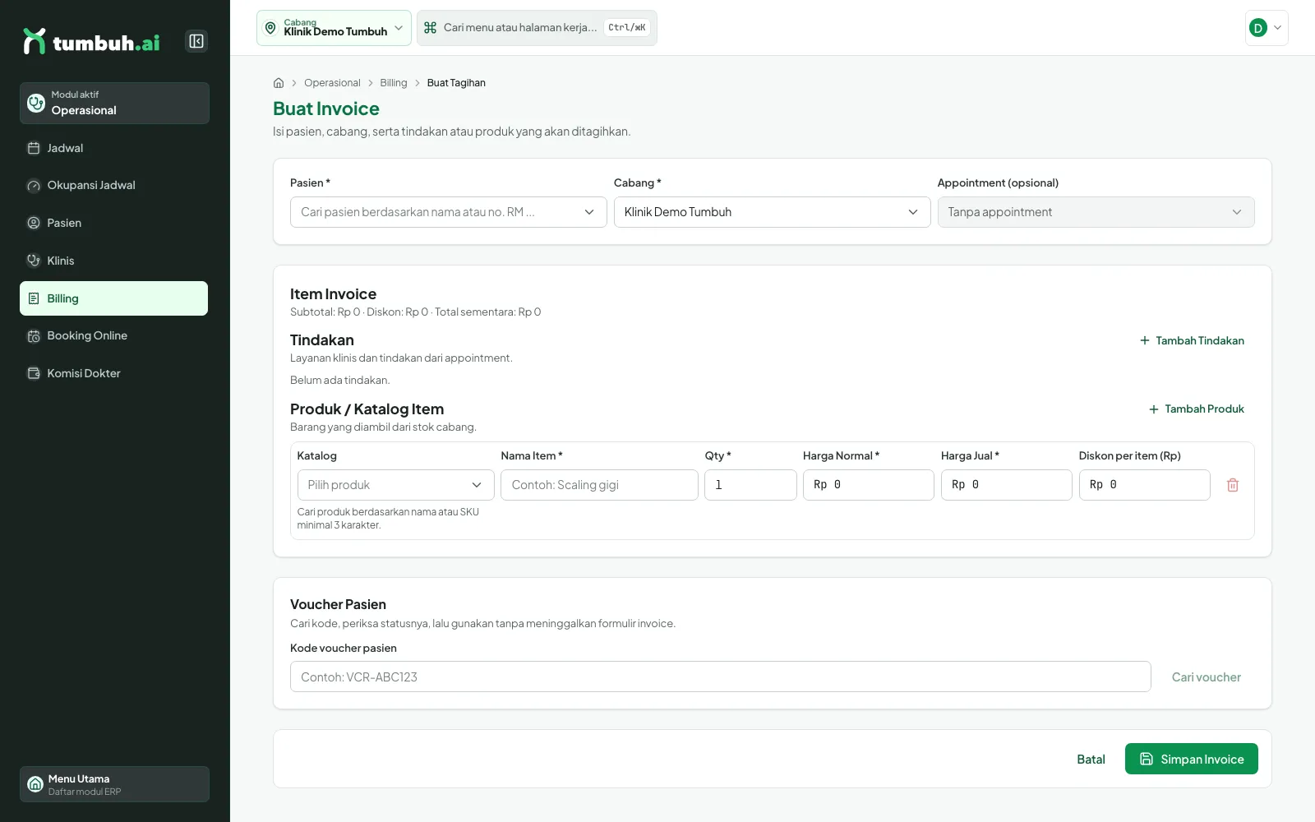1315x822 pixels.
Task: Collapse the sidebar panel icon
Action: (x=196, y=41)
